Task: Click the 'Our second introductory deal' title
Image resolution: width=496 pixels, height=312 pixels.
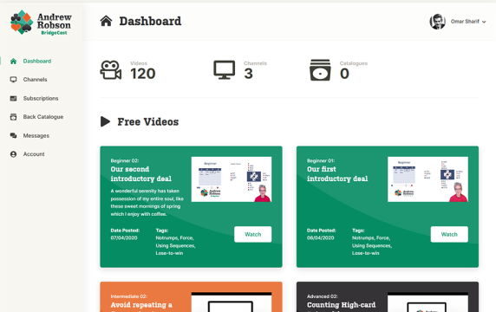Action: 141,174
